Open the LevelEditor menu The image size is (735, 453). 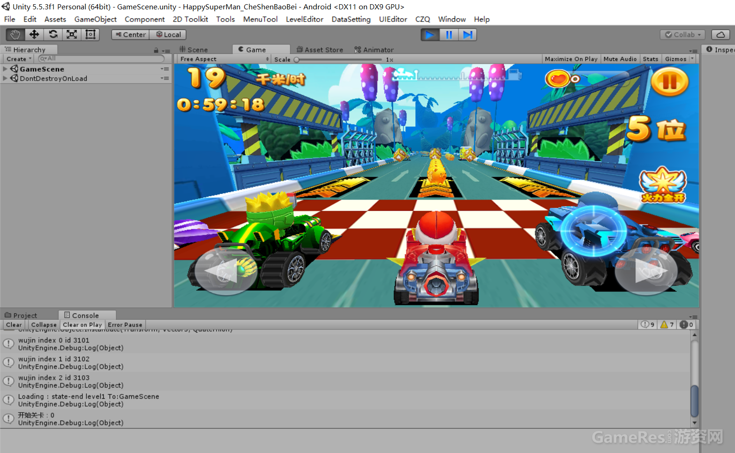tap(304, 19)
